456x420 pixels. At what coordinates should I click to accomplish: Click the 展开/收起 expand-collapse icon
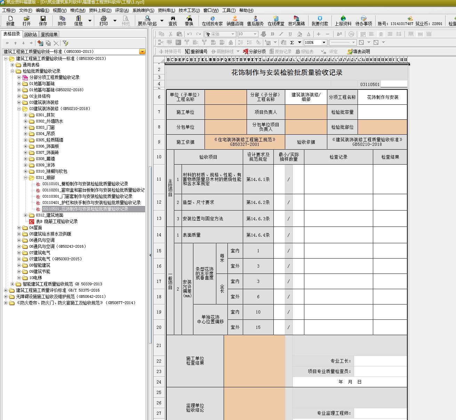click(147, 21)
